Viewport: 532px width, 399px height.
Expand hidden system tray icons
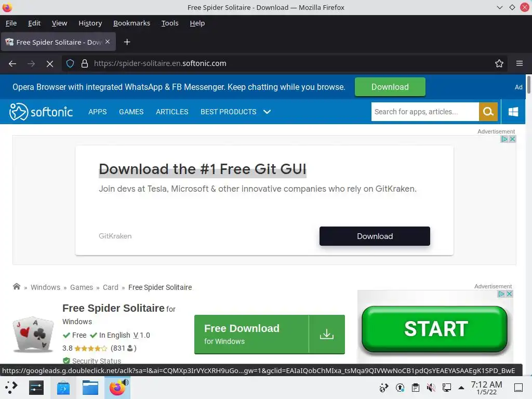461,388
